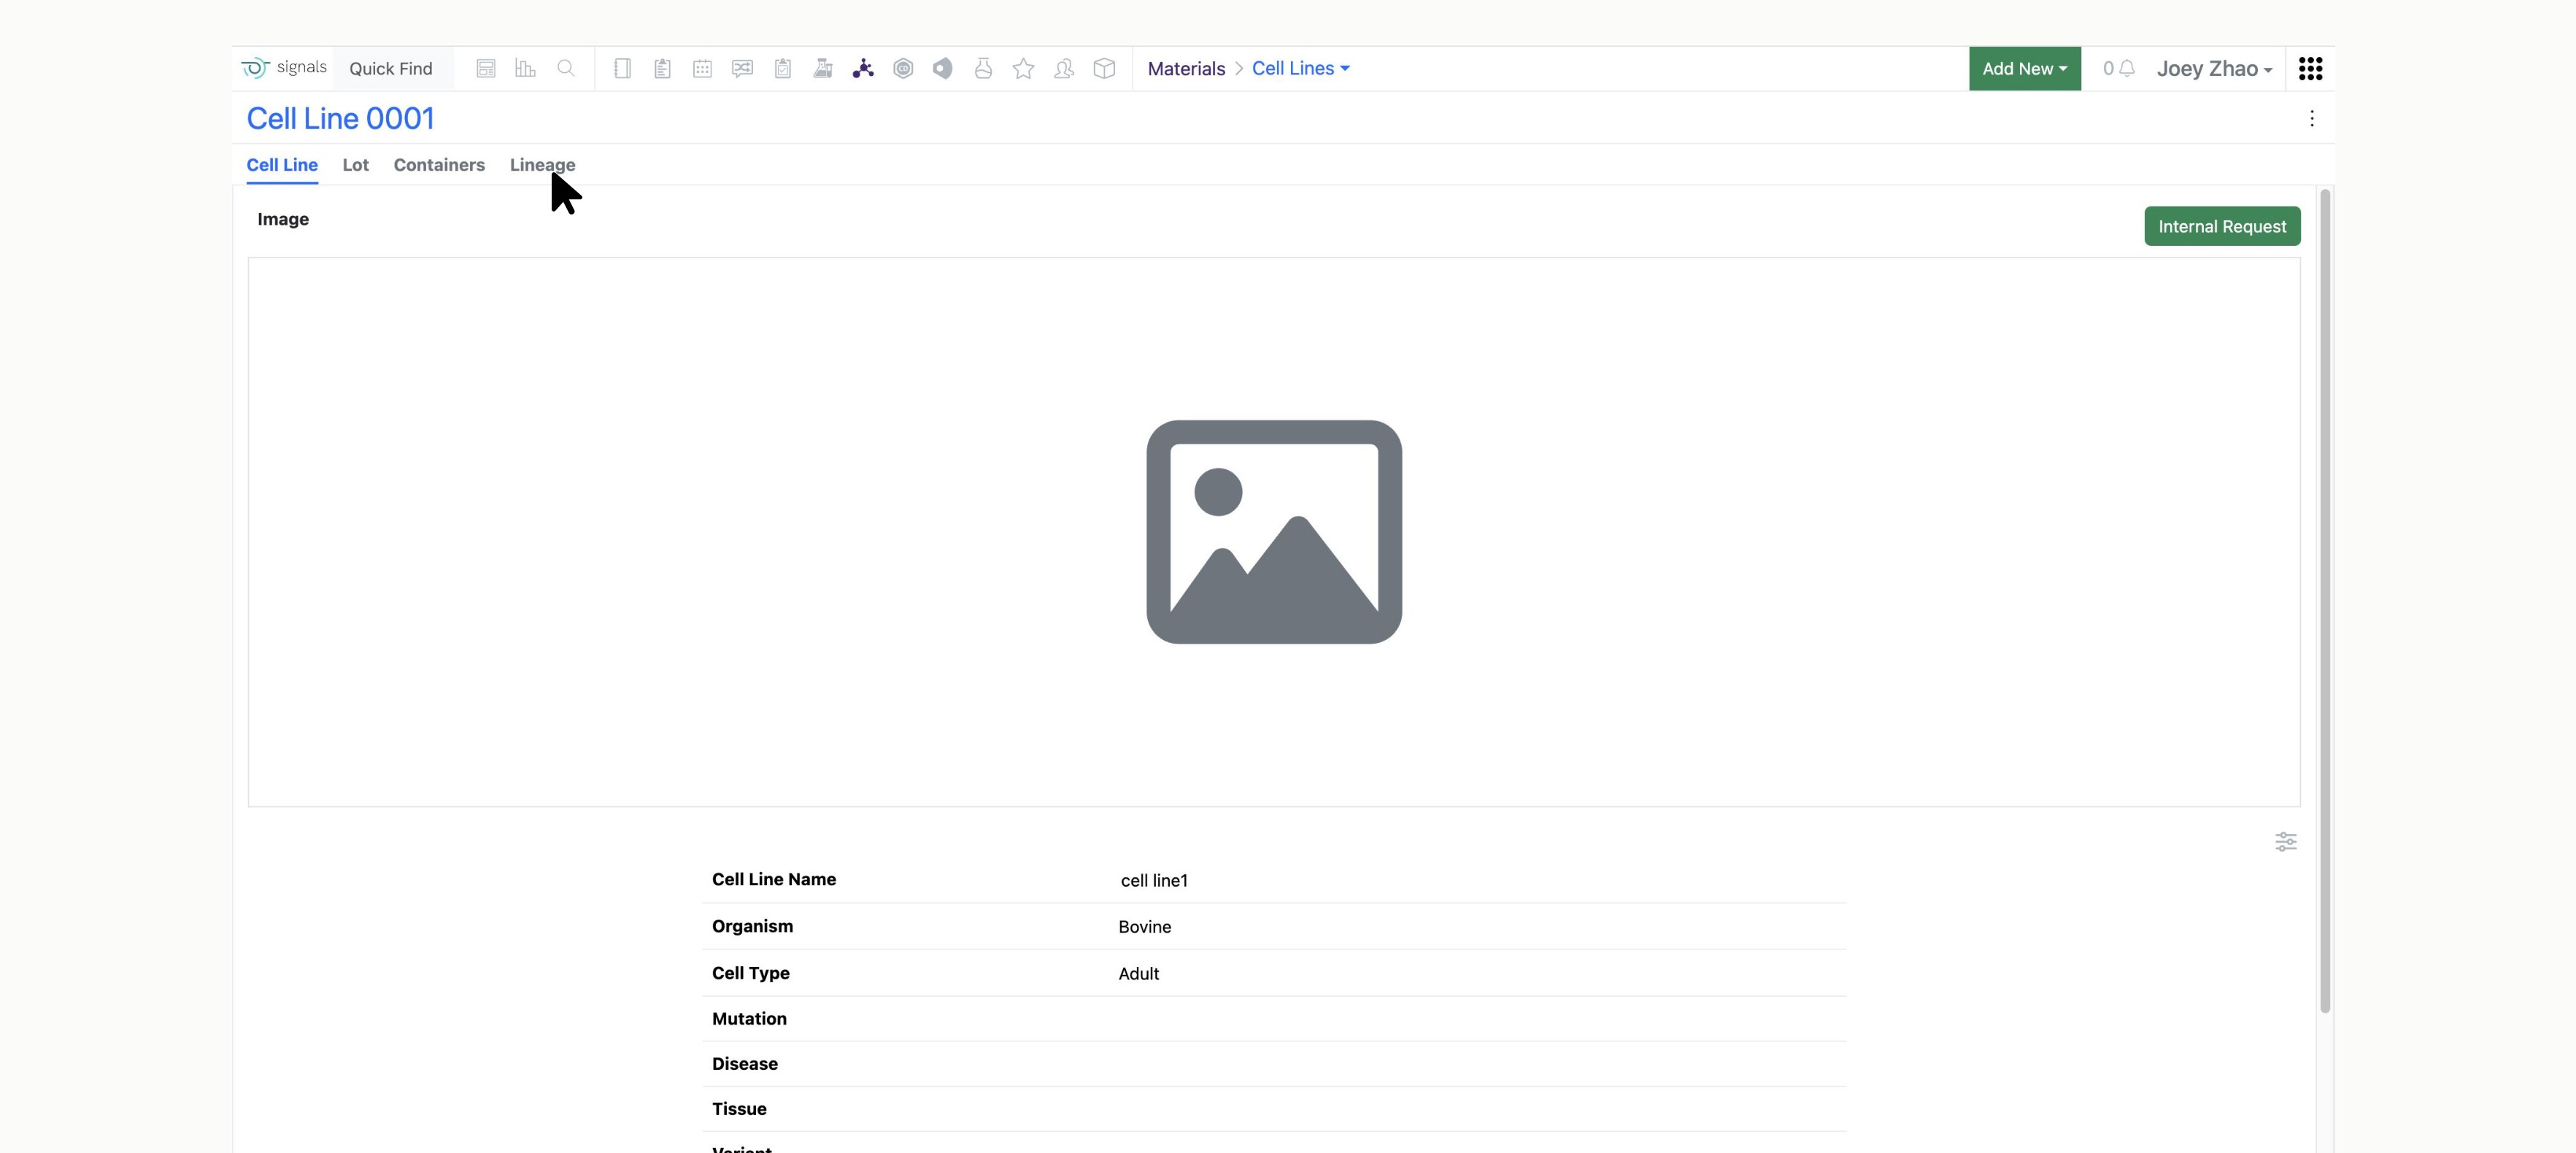The width and height of the screenshot is (2576, 1153).
Task: Open the 3D cube inventory icon
Action: point(1104,69)
